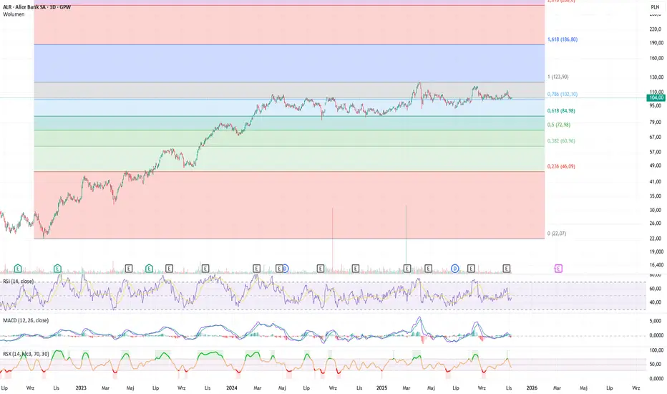Open the MACD (12, 26, close) indicator legend
This screenshot has width=667, height=394.
[26, 320]
